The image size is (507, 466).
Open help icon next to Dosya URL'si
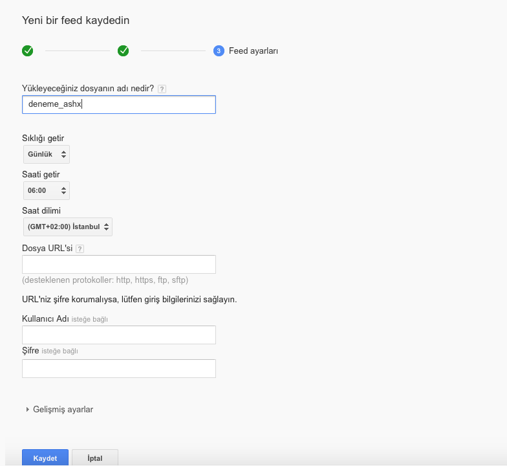click(80, 249)
